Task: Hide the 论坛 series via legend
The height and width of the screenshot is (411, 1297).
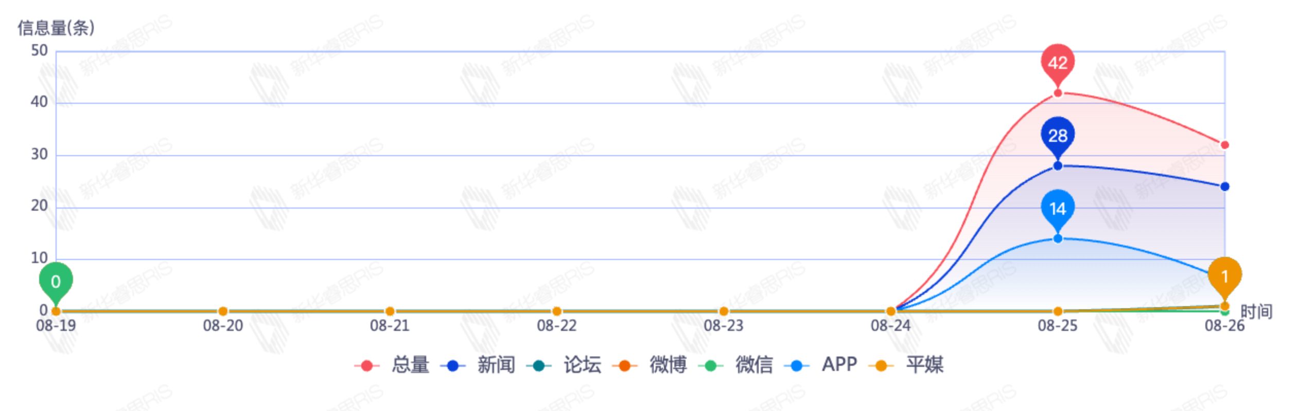Action: pos(565,365)
